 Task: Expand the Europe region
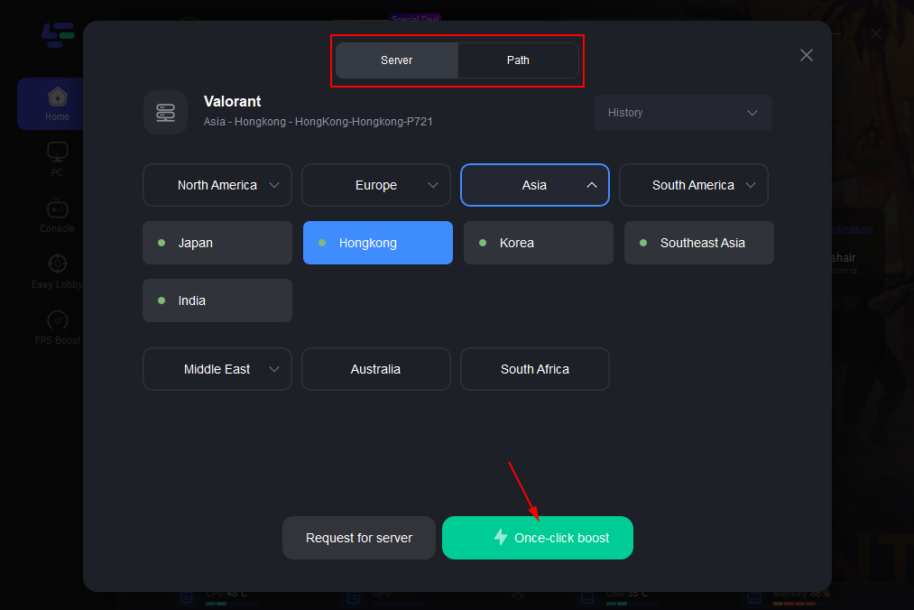[376, 185]
